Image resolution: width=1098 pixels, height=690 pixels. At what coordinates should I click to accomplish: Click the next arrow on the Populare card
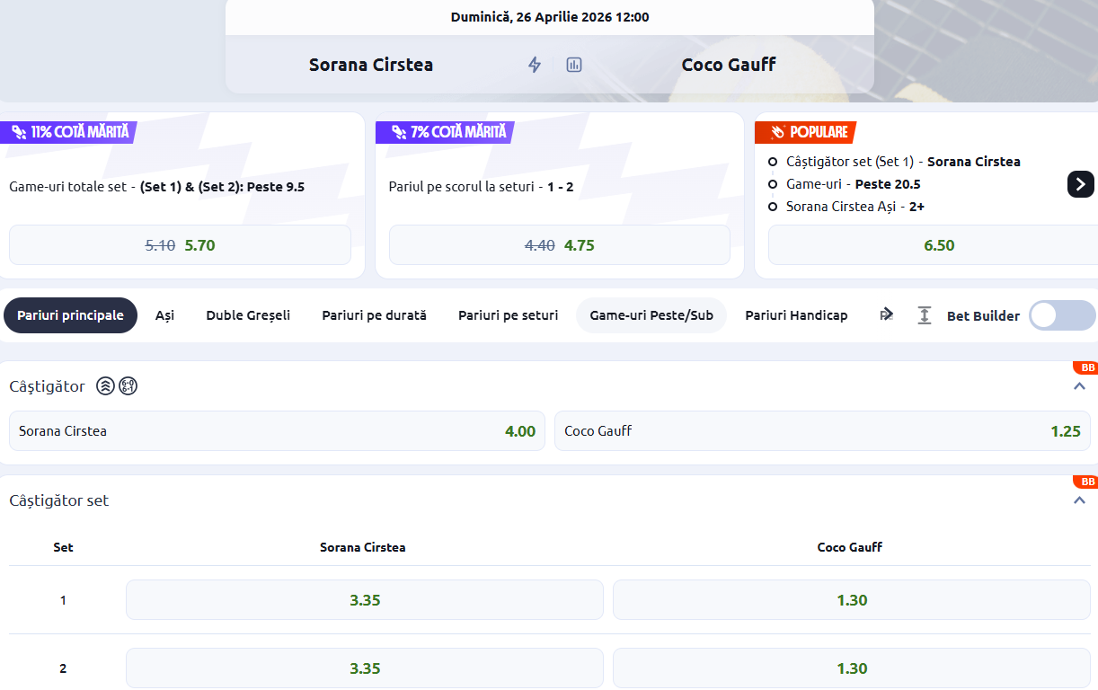pos(1080,183)
